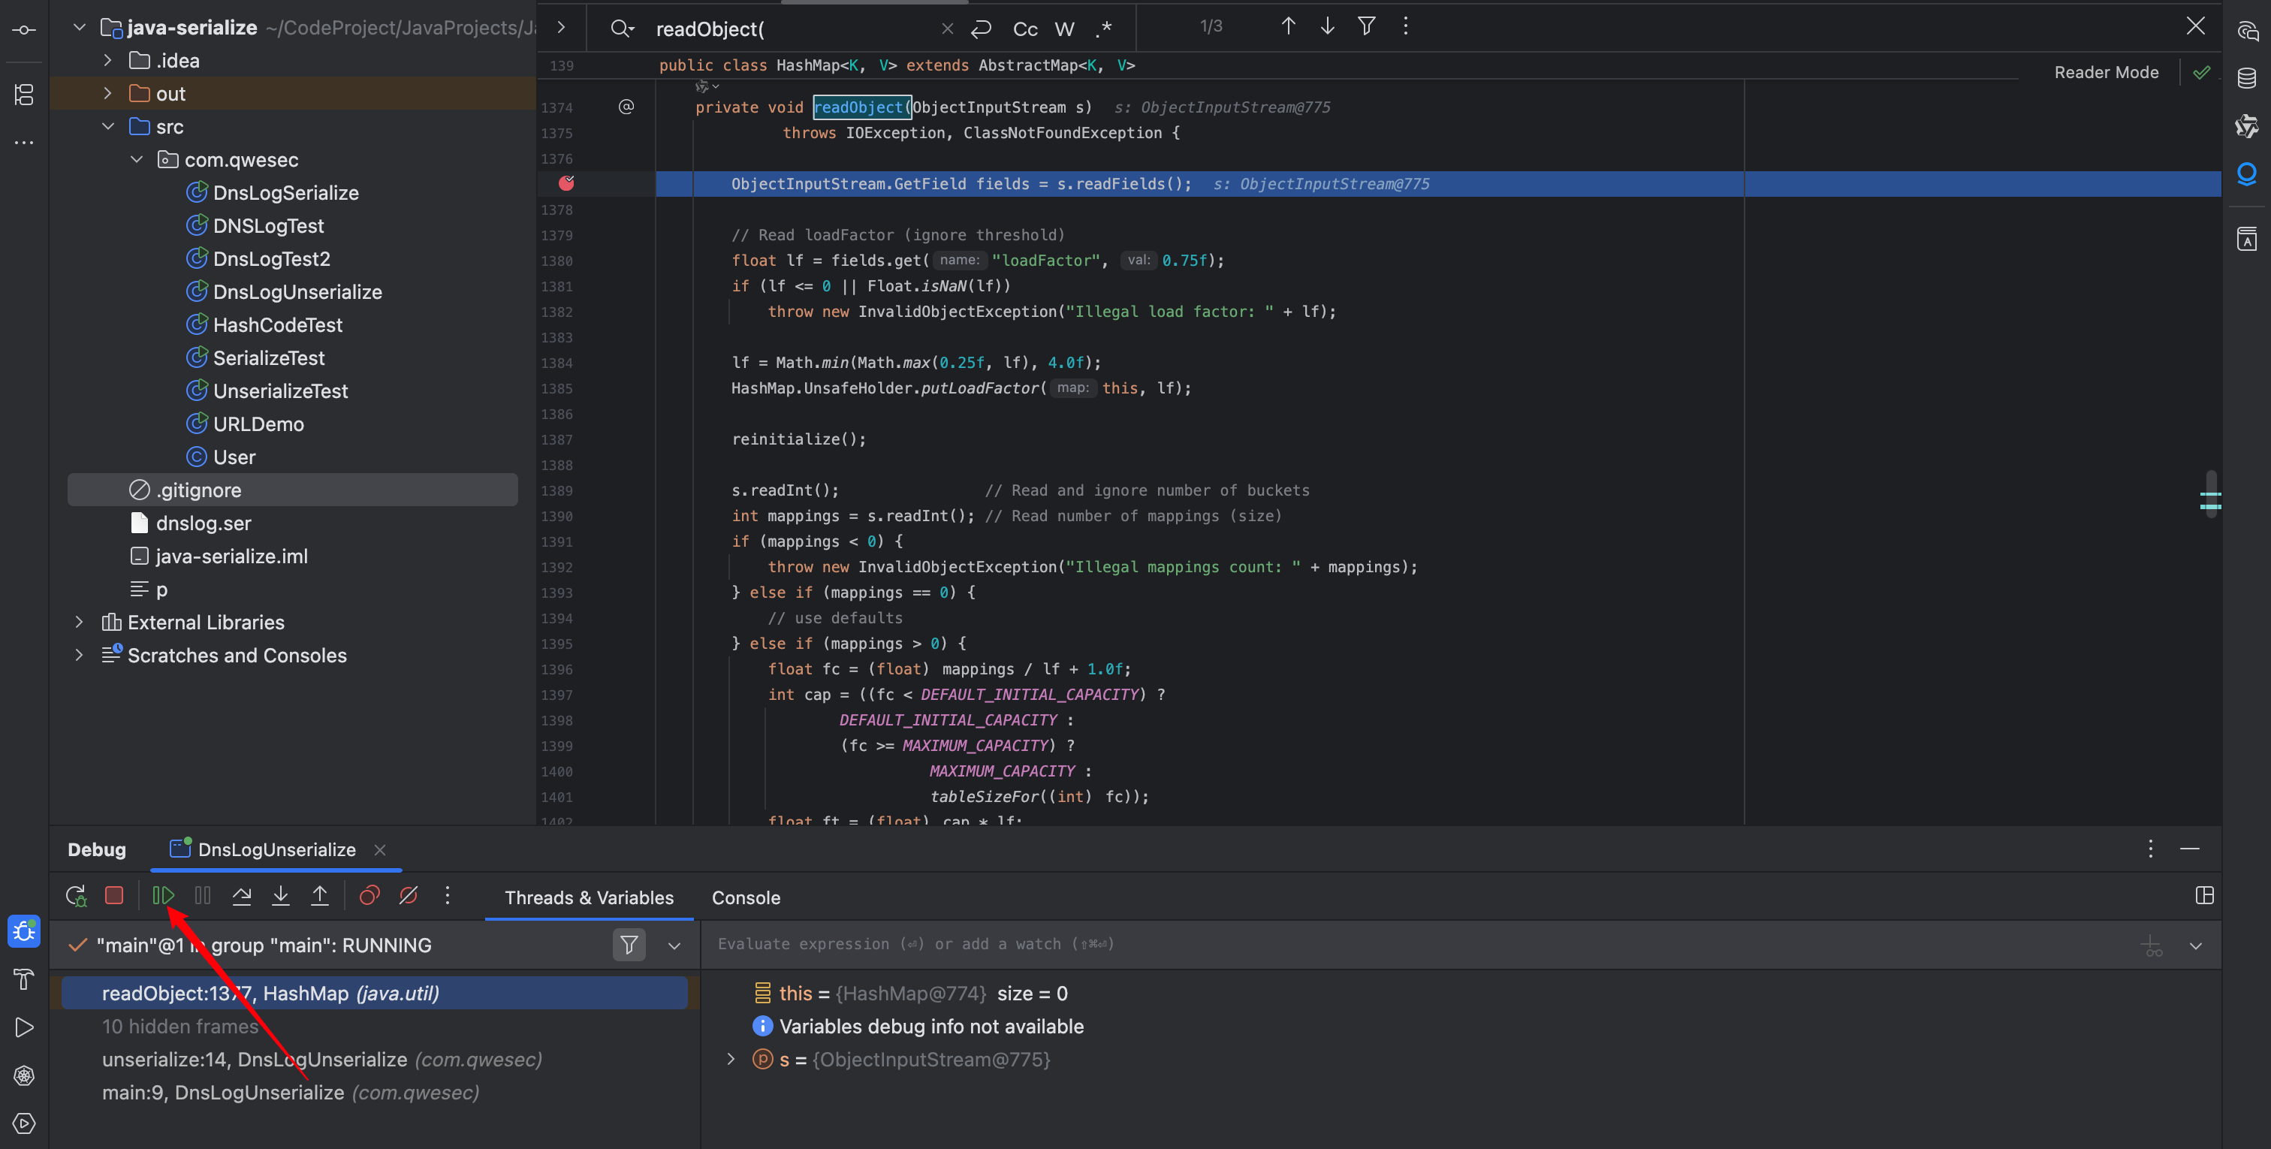Open the Debug tool window icon in the left sidebar
Viewport: 2271px width, 1149px height.
click(x=24, y=931)
